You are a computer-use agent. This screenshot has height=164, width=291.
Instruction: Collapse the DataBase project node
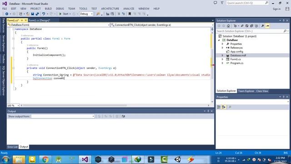219,40
